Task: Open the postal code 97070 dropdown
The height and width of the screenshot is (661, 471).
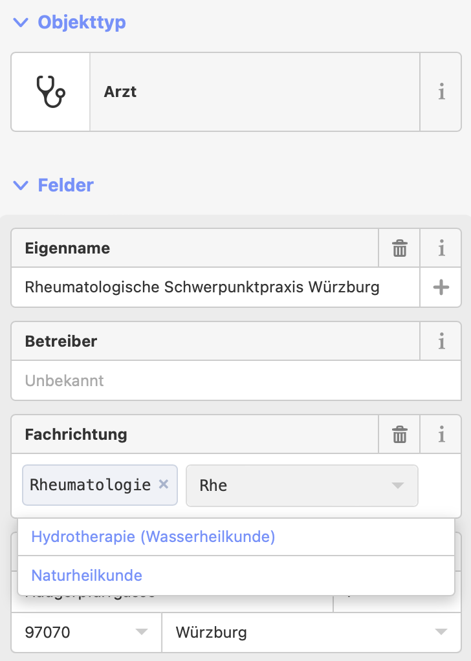Action: coord(142,633)
